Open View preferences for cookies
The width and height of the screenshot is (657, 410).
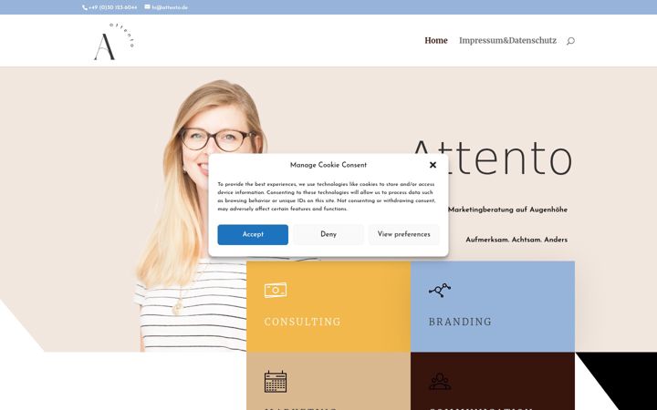pos(404,235)
